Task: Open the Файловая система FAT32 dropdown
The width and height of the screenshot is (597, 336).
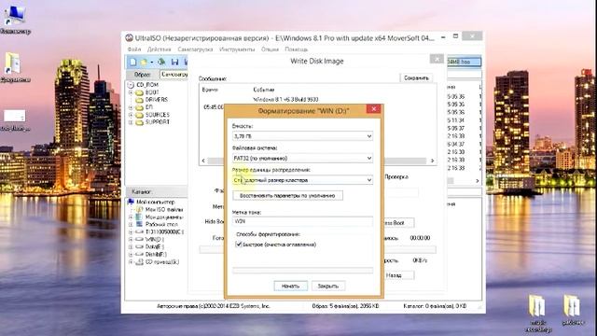Action: pyautogui.click(x=302, y=158)
